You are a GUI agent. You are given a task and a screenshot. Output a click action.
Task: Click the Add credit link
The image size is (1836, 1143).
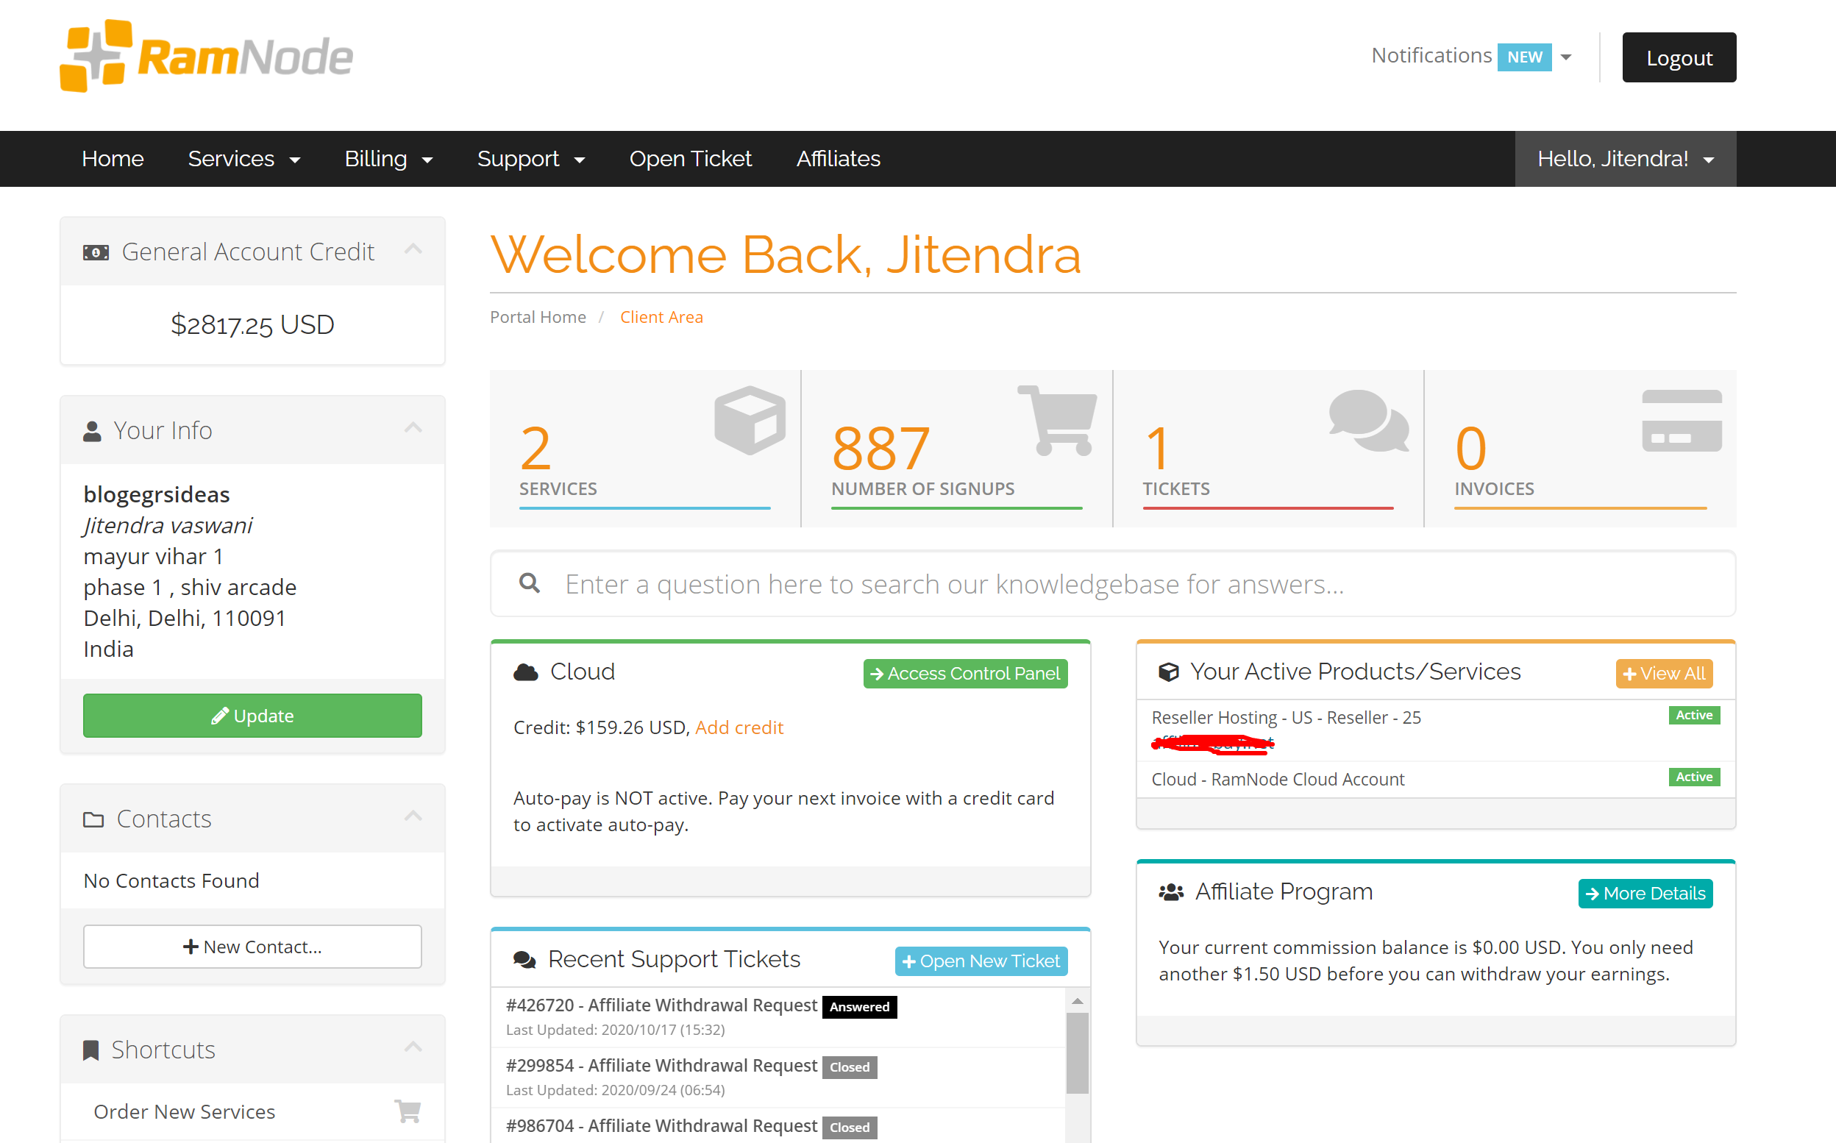point(739,727)
